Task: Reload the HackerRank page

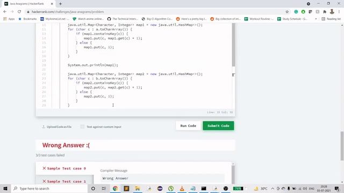Action: coord(19,12)
